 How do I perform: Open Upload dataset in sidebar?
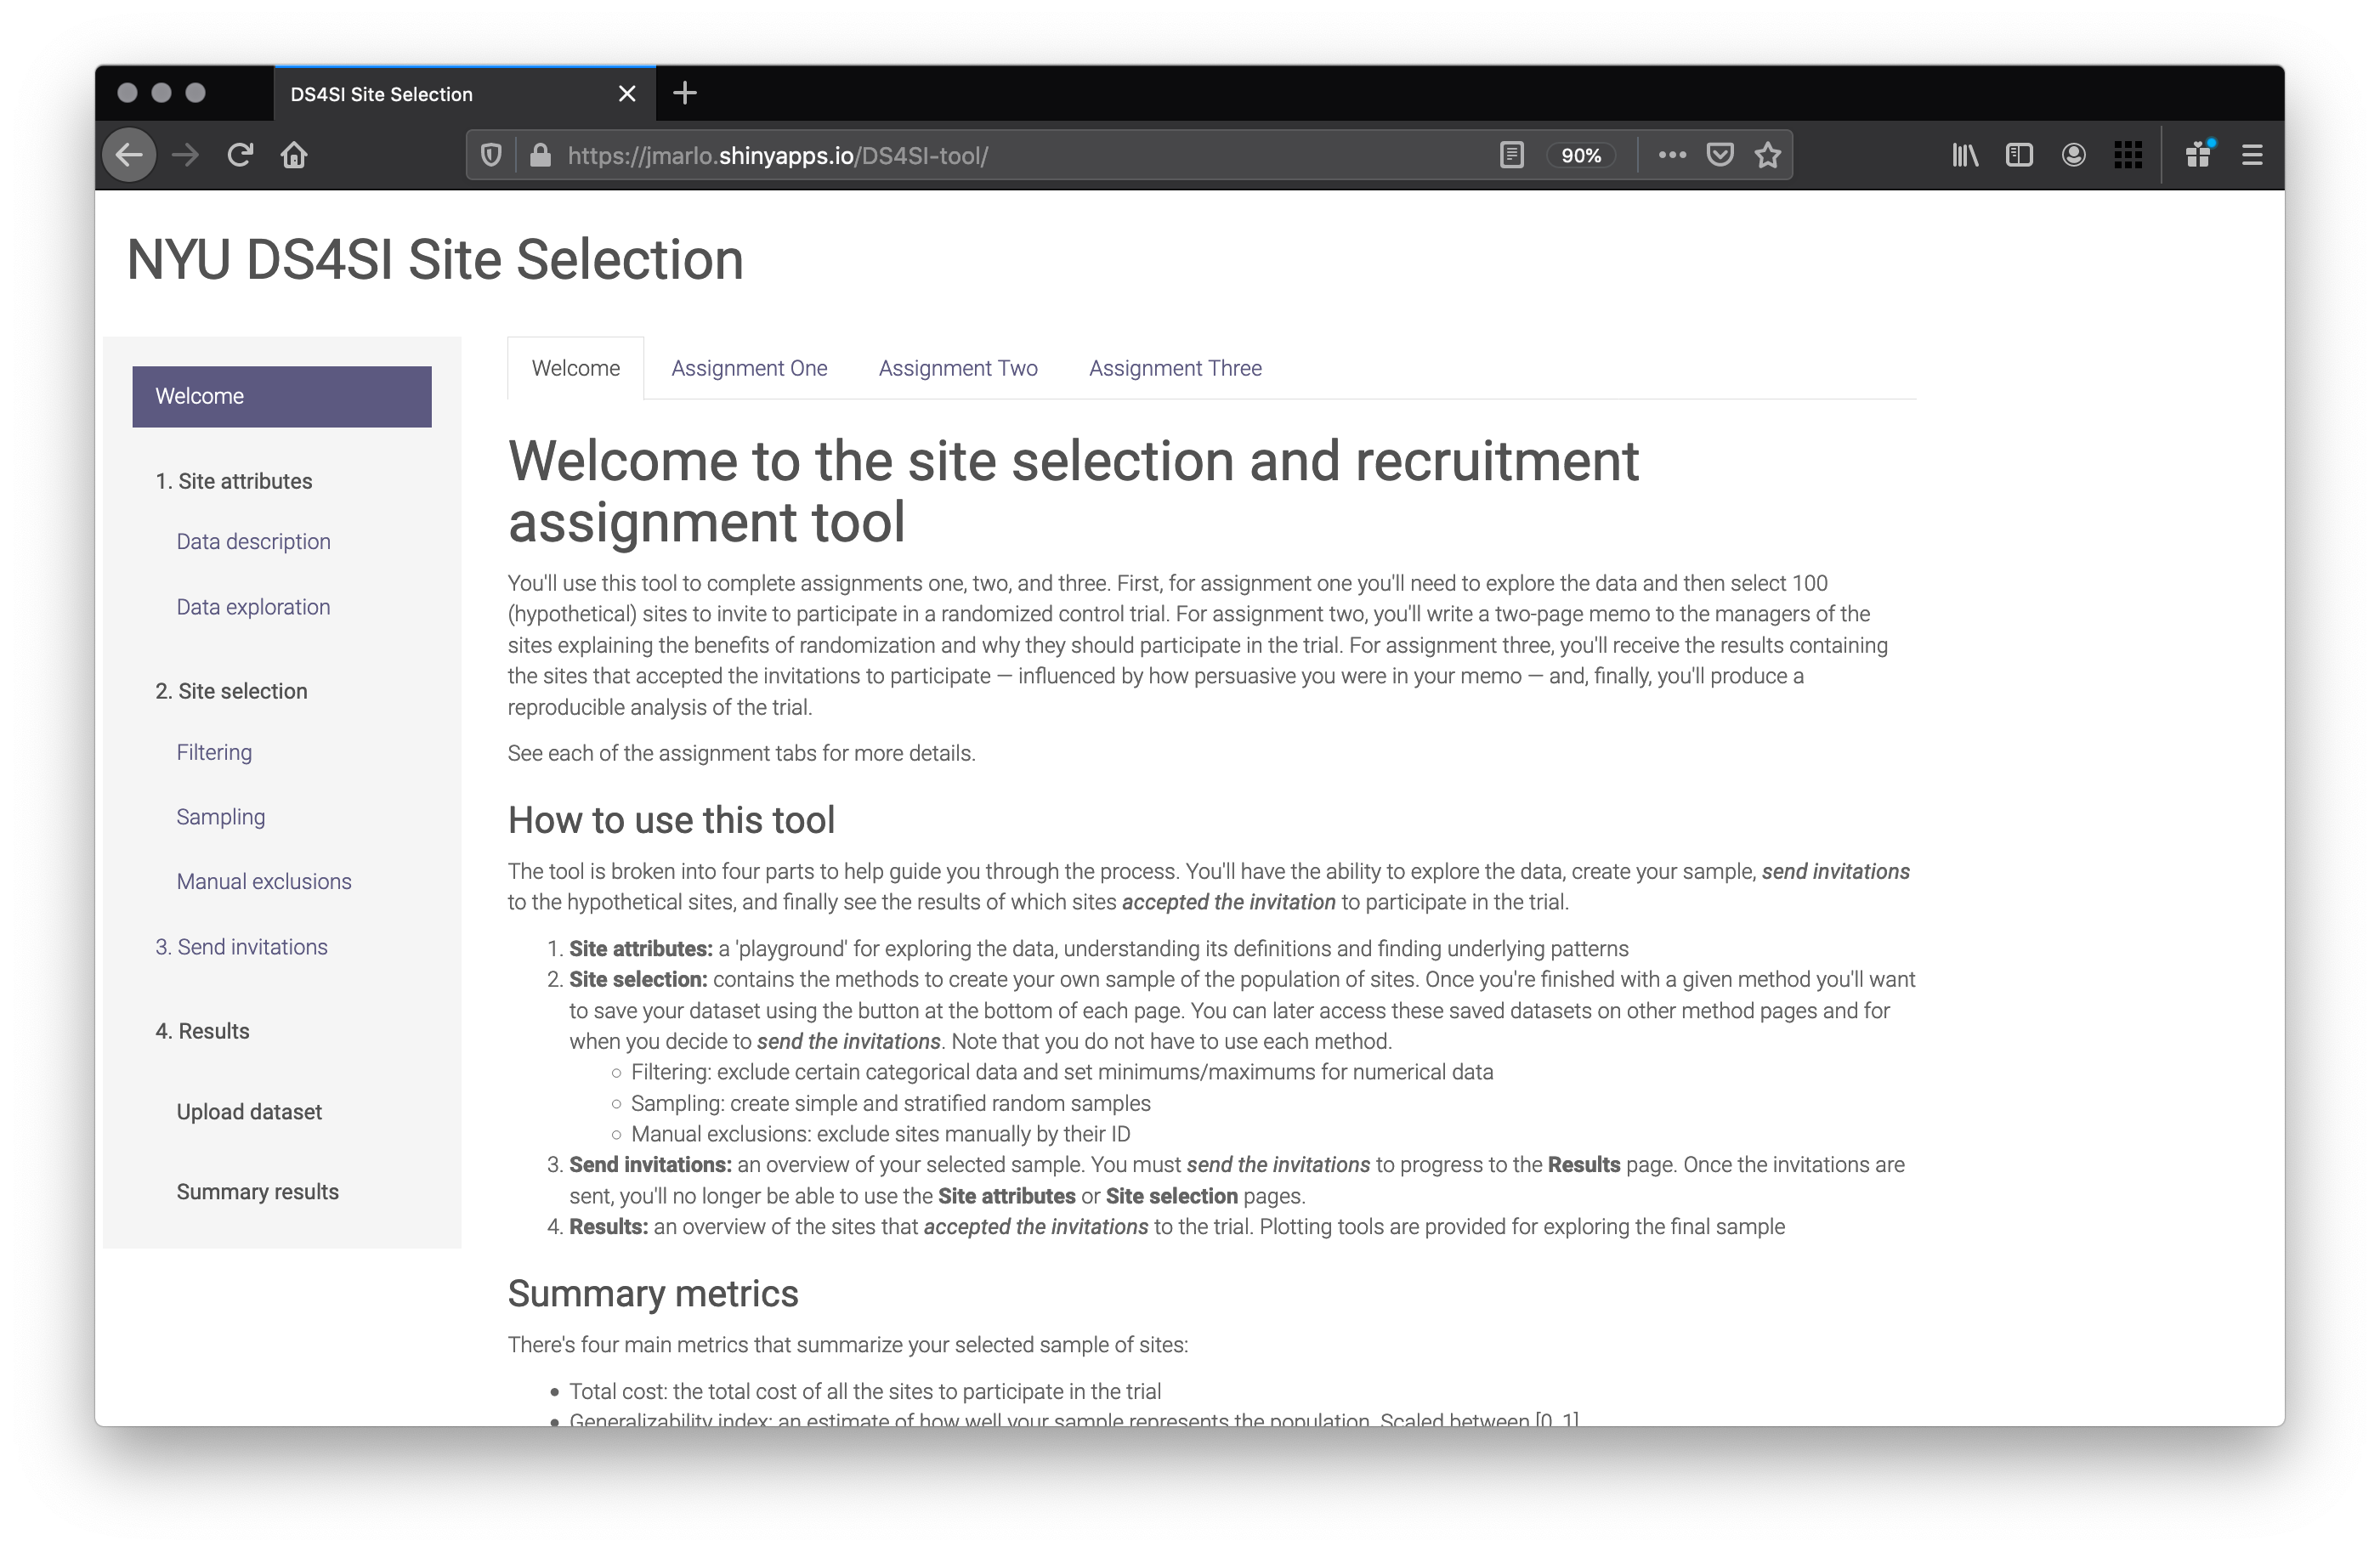[249, 1112]
